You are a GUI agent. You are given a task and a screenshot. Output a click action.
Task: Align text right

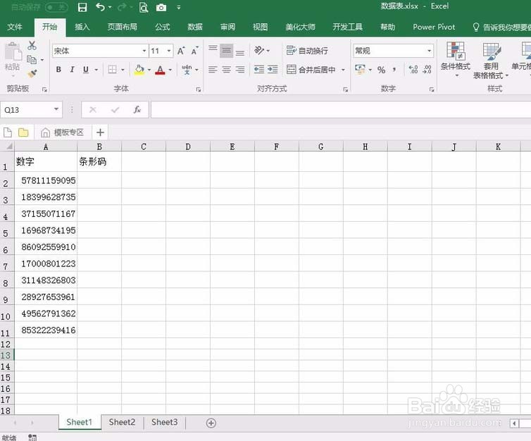pyautogui.click(x=240, y=70)
